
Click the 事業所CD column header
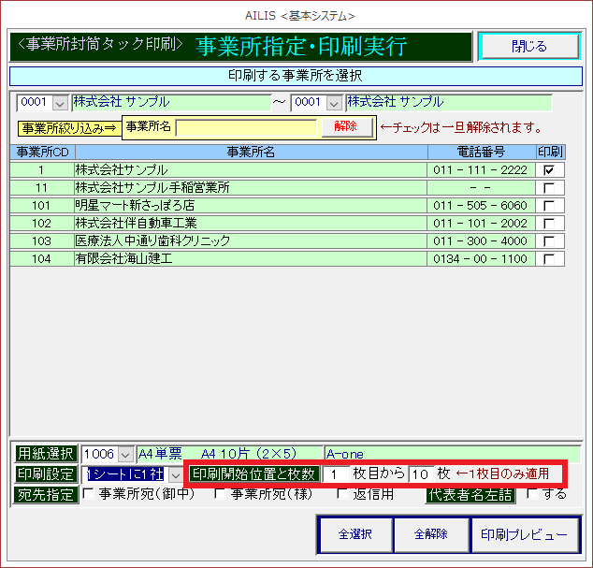[42, 152]
